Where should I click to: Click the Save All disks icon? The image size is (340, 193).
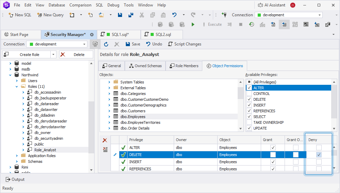131,15
